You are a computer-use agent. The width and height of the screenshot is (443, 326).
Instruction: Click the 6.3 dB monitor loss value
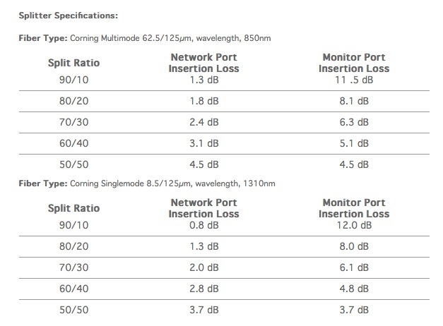point(354,122)
